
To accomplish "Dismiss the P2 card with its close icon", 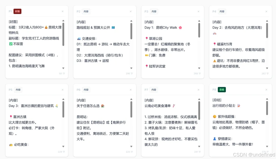I will coord(131,11).
